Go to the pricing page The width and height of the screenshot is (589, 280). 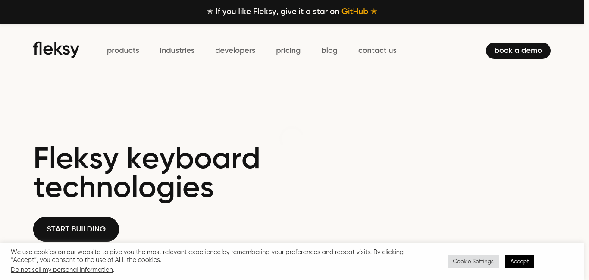[x=288, y=50]
